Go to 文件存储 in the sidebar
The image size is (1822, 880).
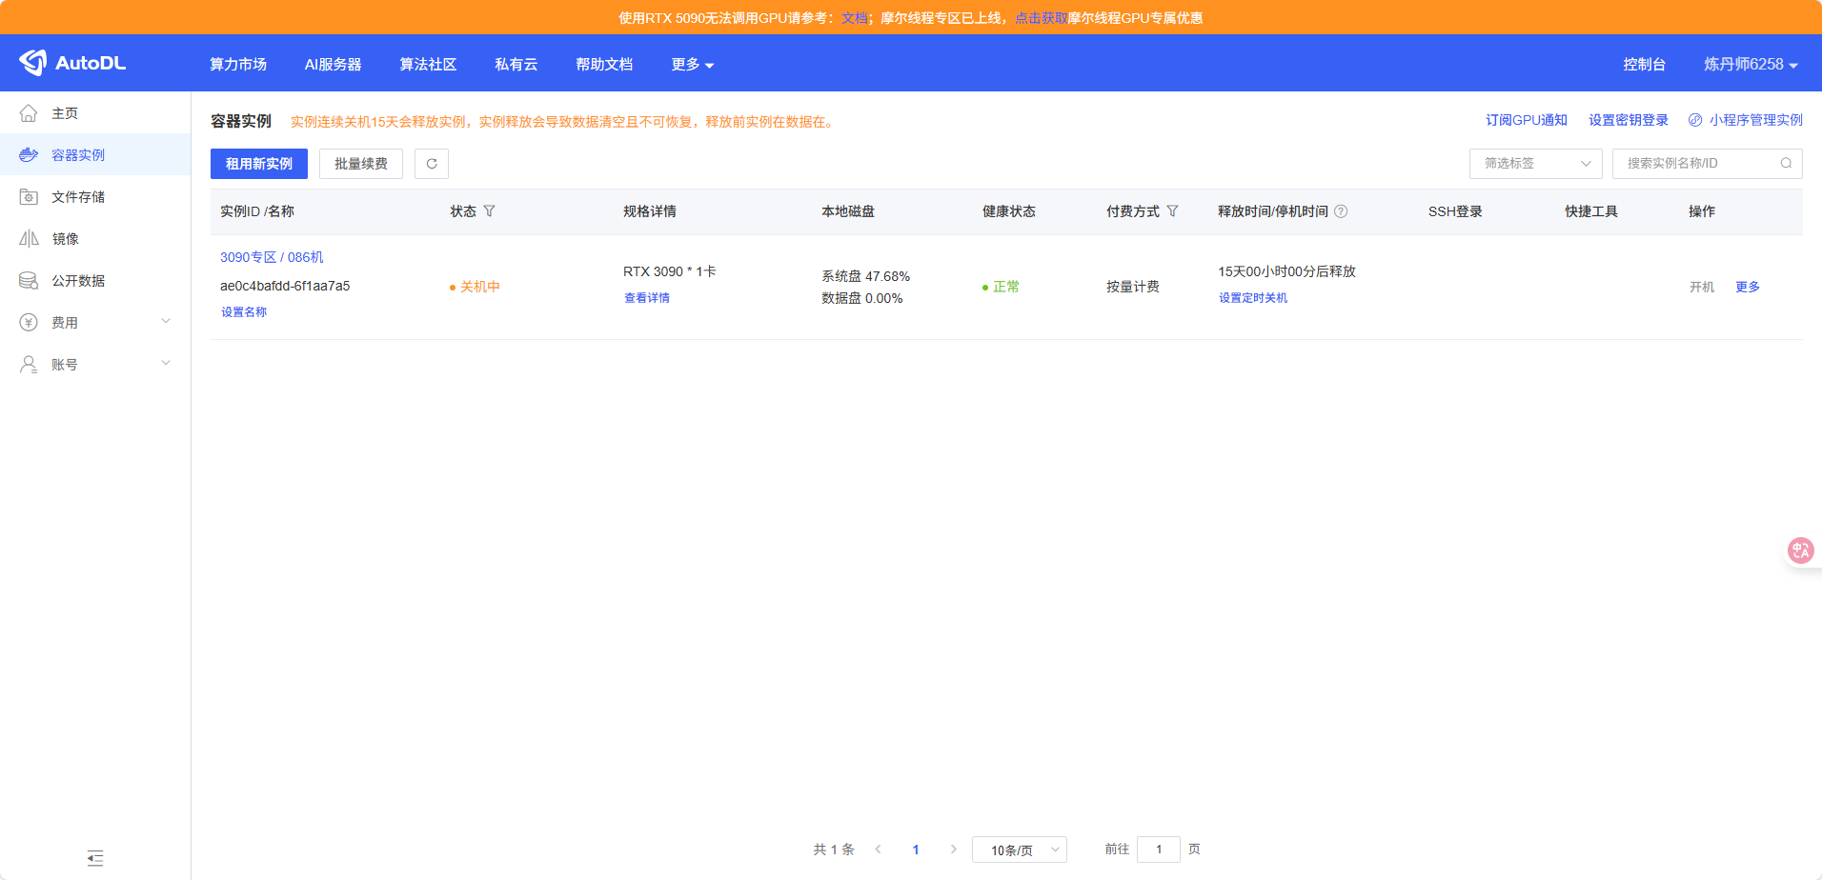(78, 197)
